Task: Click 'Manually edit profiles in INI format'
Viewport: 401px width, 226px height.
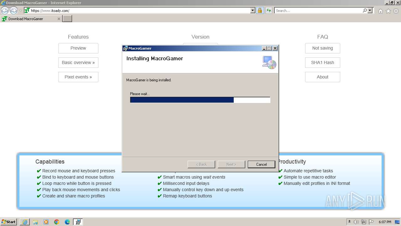Action: (x=317, y=183)
